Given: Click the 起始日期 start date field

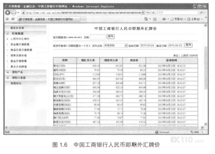Looking at the screenshot, I should point(148,45).
